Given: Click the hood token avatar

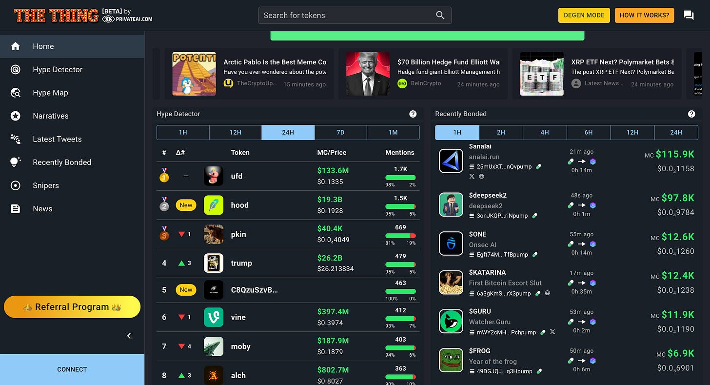Looking at the screenshot, I should 214,205.
